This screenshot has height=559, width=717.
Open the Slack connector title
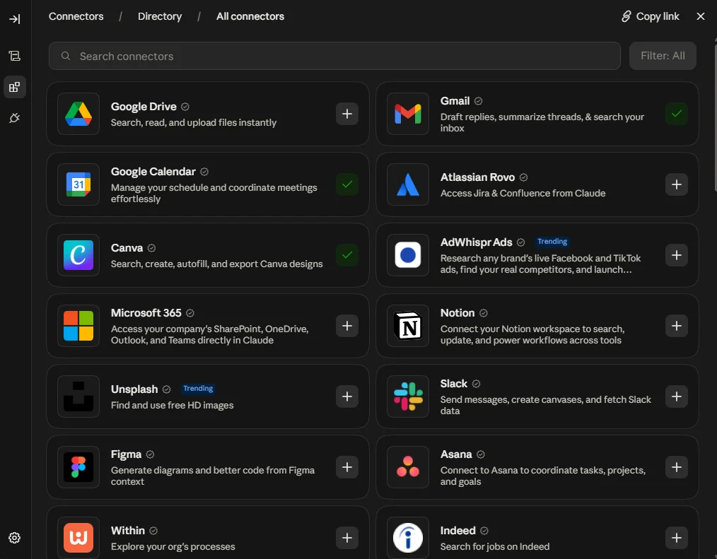(454, 384)
